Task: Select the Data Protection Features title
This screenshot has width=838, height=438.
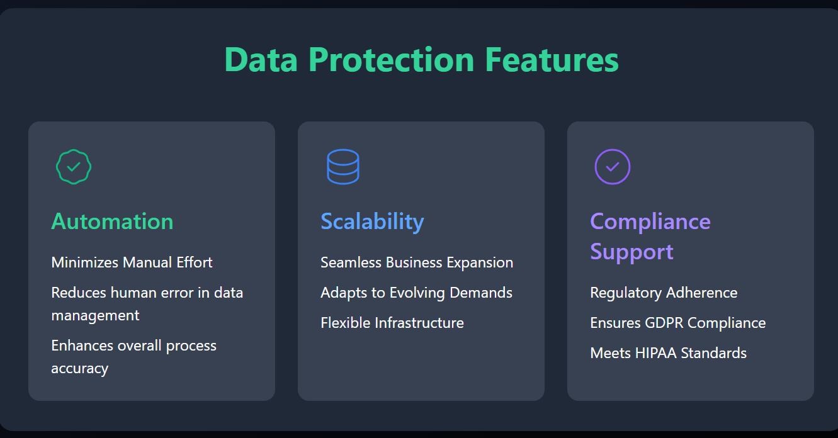Action: pos(421,60)
